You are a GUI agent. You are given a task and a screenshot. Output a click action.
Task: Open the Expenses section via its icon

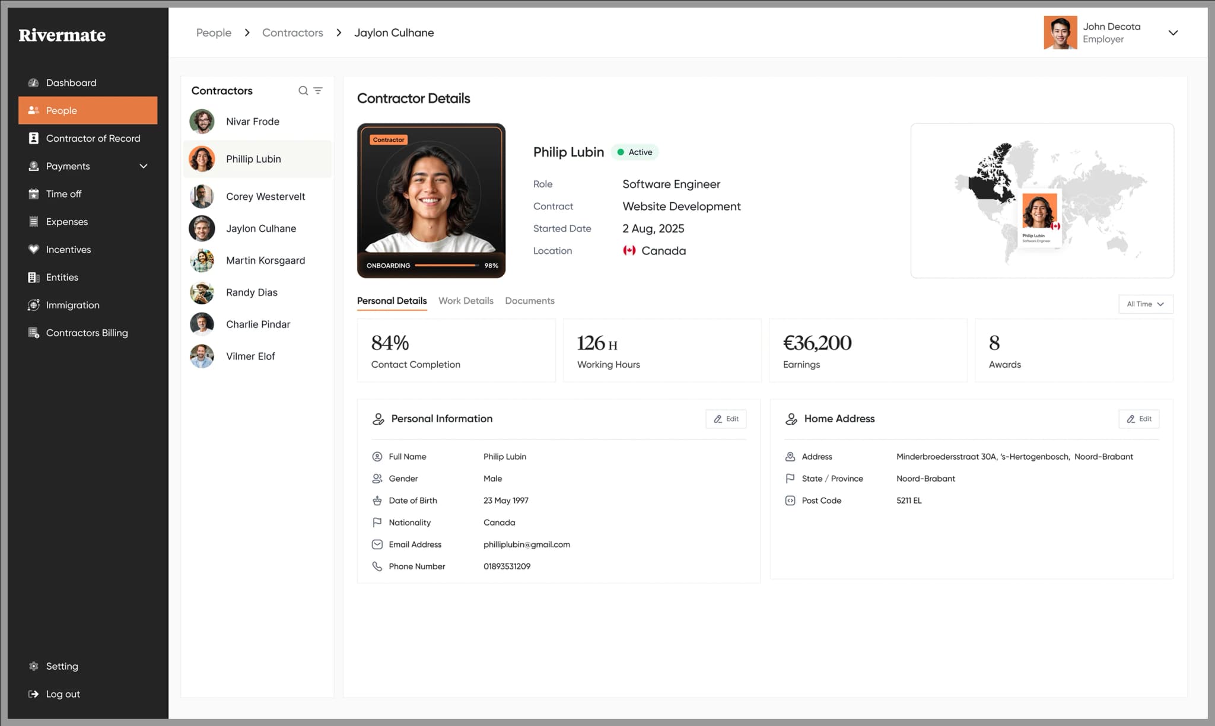(34, 221)
